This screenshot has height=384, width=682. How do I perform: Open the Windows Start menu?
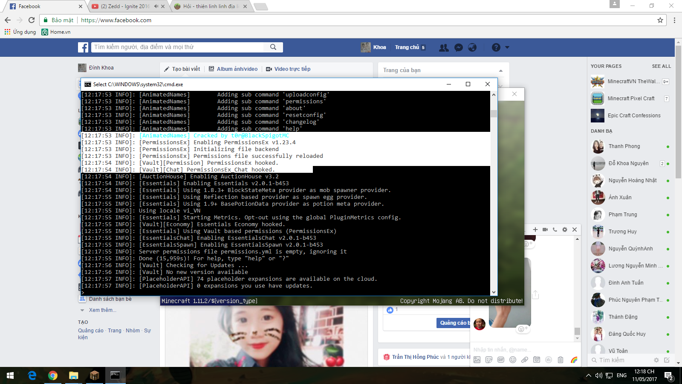click(10, 375)
